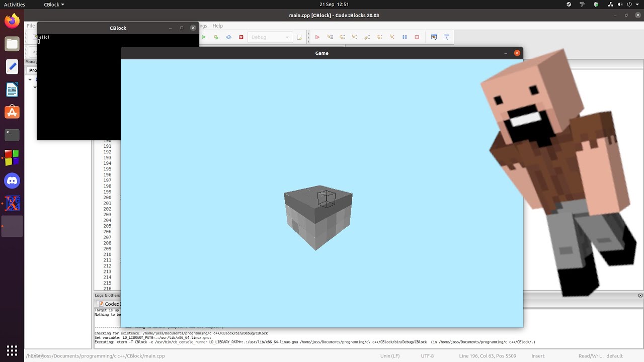Open the Debug build target dropdown
Image resolution: width=644 pixels, height=362 pixels.
[270, 37]
